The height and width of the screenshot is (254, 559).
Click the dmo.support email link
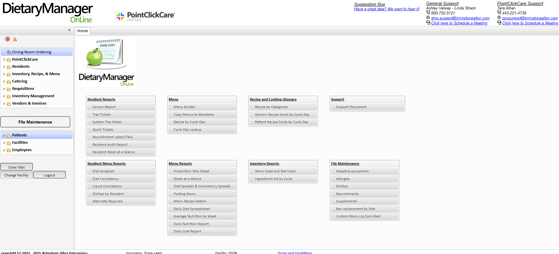pyautogui.click(x=460, y=18)
